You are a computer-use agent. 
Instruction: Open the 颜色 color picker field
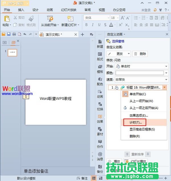coord(140,73)
